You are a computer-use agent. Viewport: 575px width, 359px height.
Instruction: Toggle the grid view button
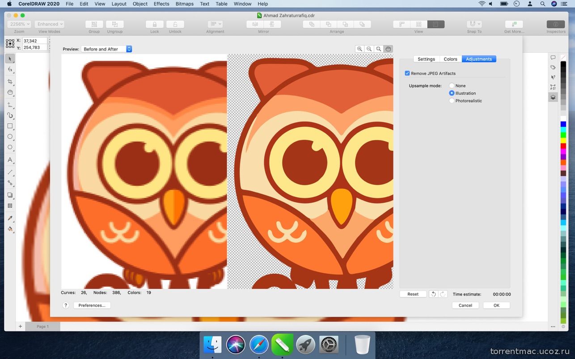(419, 24)
